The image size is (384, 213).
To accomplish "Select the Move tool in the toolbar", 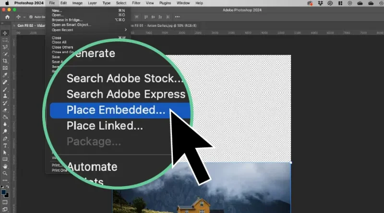I will click(x=5, y=33).
